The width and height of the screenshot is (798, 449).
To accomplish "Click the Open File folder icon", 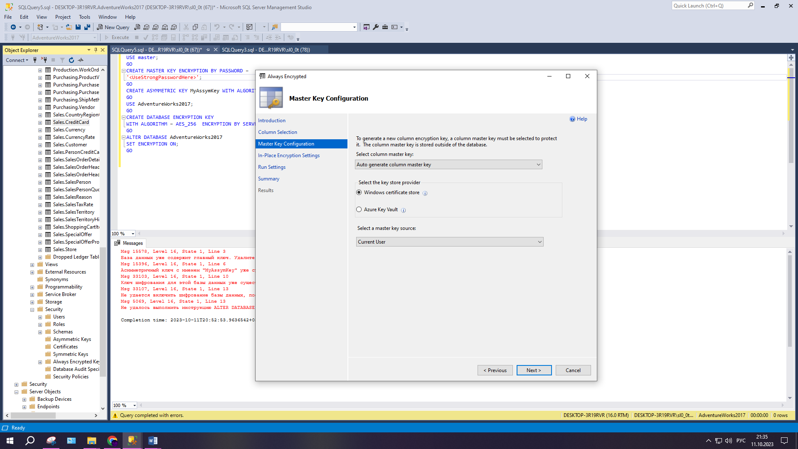I will click(x=69, y=27).
